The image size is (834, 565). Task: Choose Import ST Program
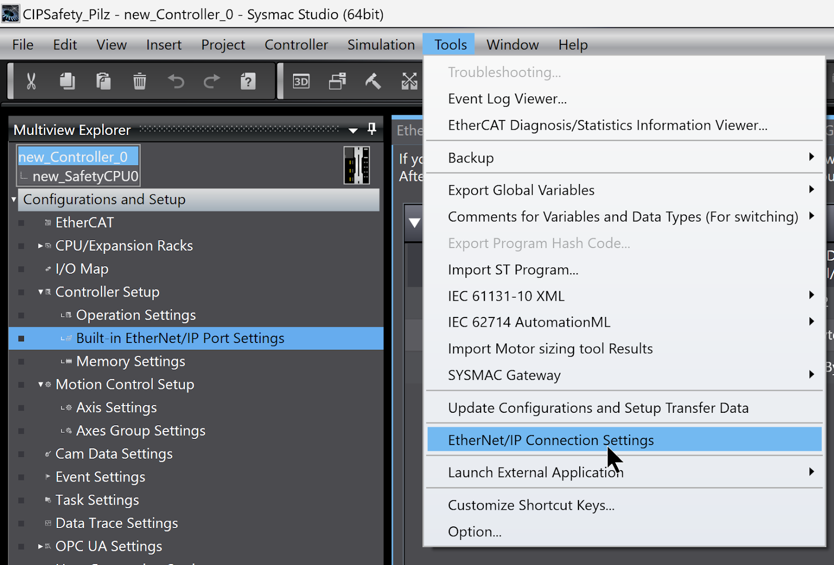(x=624, y=269)
